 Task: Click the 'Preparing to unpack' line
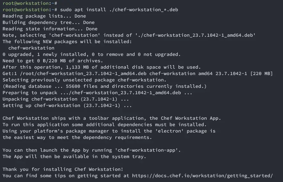(97, 93)
